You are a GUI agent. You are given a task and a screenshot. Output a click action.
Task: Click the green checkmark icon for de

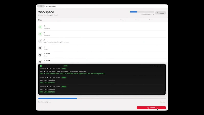40,27
